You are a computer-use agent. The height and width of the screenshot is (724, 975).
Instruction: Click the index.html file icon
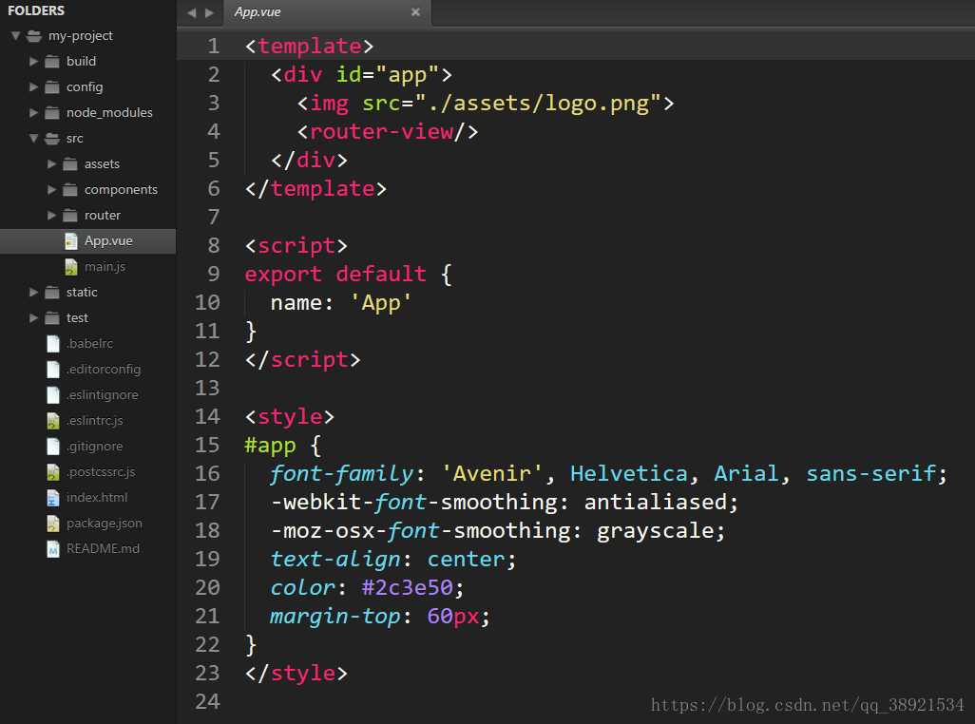click(53, 498)
